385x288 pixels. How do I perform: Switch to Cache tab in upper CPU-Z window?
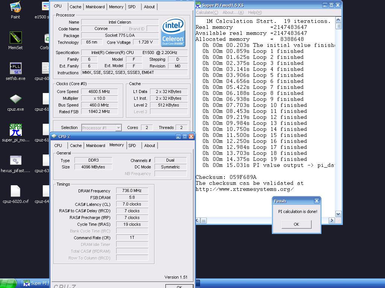tap(75, 7)
